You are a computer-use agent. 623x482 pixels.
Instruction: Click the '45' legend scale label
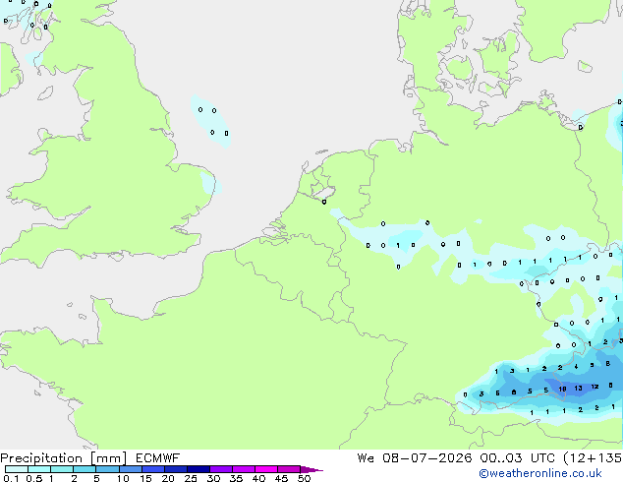[281, 478]
